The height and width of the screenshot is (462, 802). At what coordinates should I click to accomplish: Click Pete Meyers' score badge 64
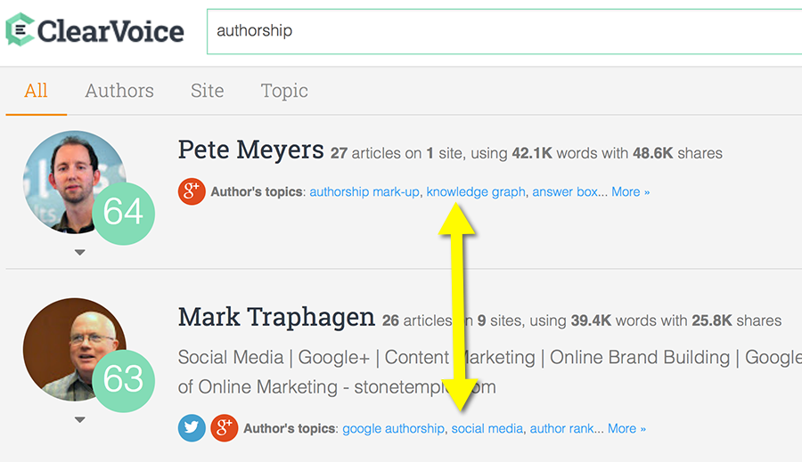[x=123, y=213]
